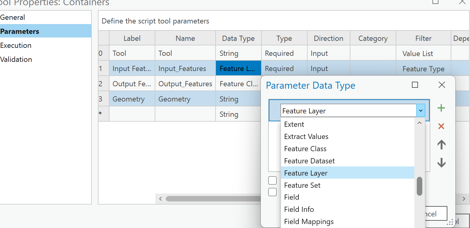The image size is (470, 228).
Task: Click the move down arrow icon
Action: 441,163
